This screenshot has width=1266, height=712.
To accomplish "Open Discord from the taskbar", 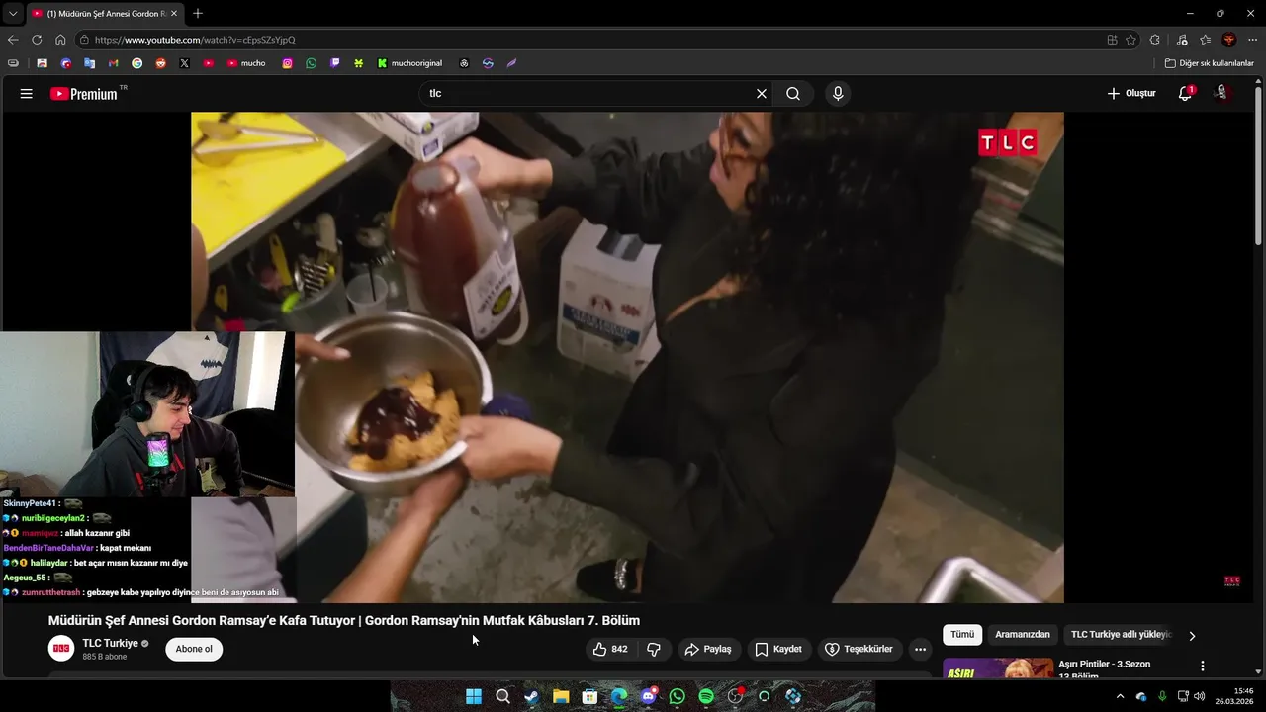I will pyautogui.click(x=648, y=696).
